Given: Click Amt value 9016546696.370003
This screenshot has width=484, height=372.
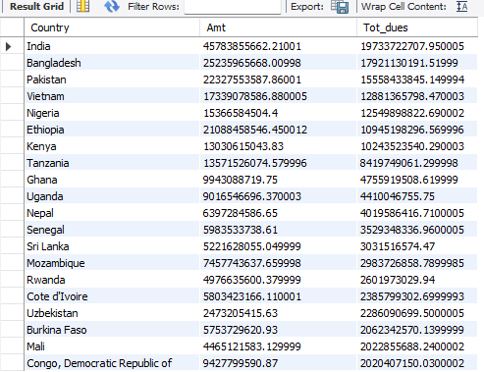Looking at the screenshot, I should (252, 196).
